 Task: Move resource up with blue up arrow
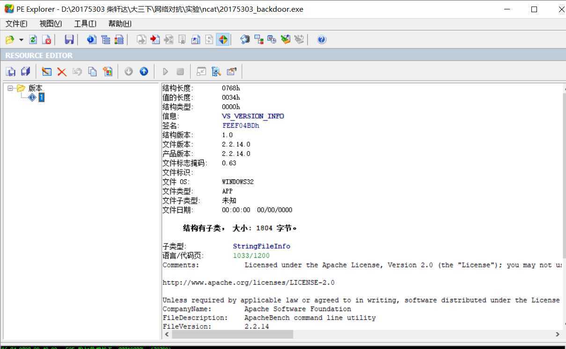tap(144, 71)
